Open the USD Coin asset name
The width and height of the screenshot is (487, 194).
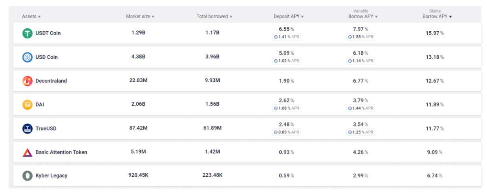[x=46, y=57]
